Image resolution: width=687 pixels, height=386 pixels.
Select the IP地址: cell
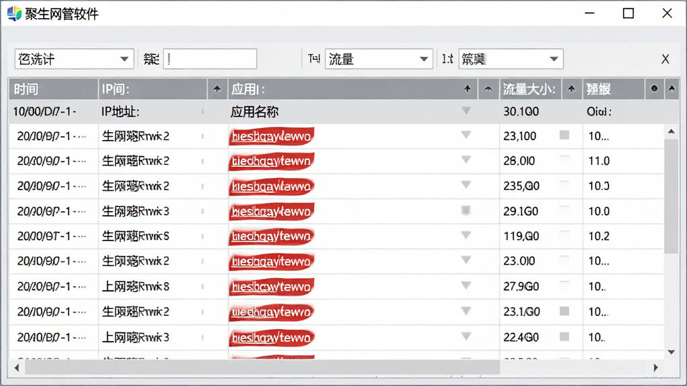(121, 112)
